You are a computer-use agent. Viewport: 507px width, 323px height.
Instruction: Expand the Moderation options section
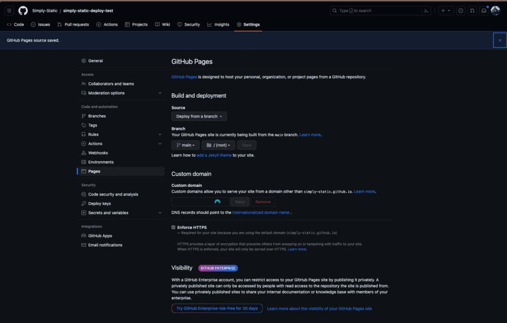[x=160, y=93]
